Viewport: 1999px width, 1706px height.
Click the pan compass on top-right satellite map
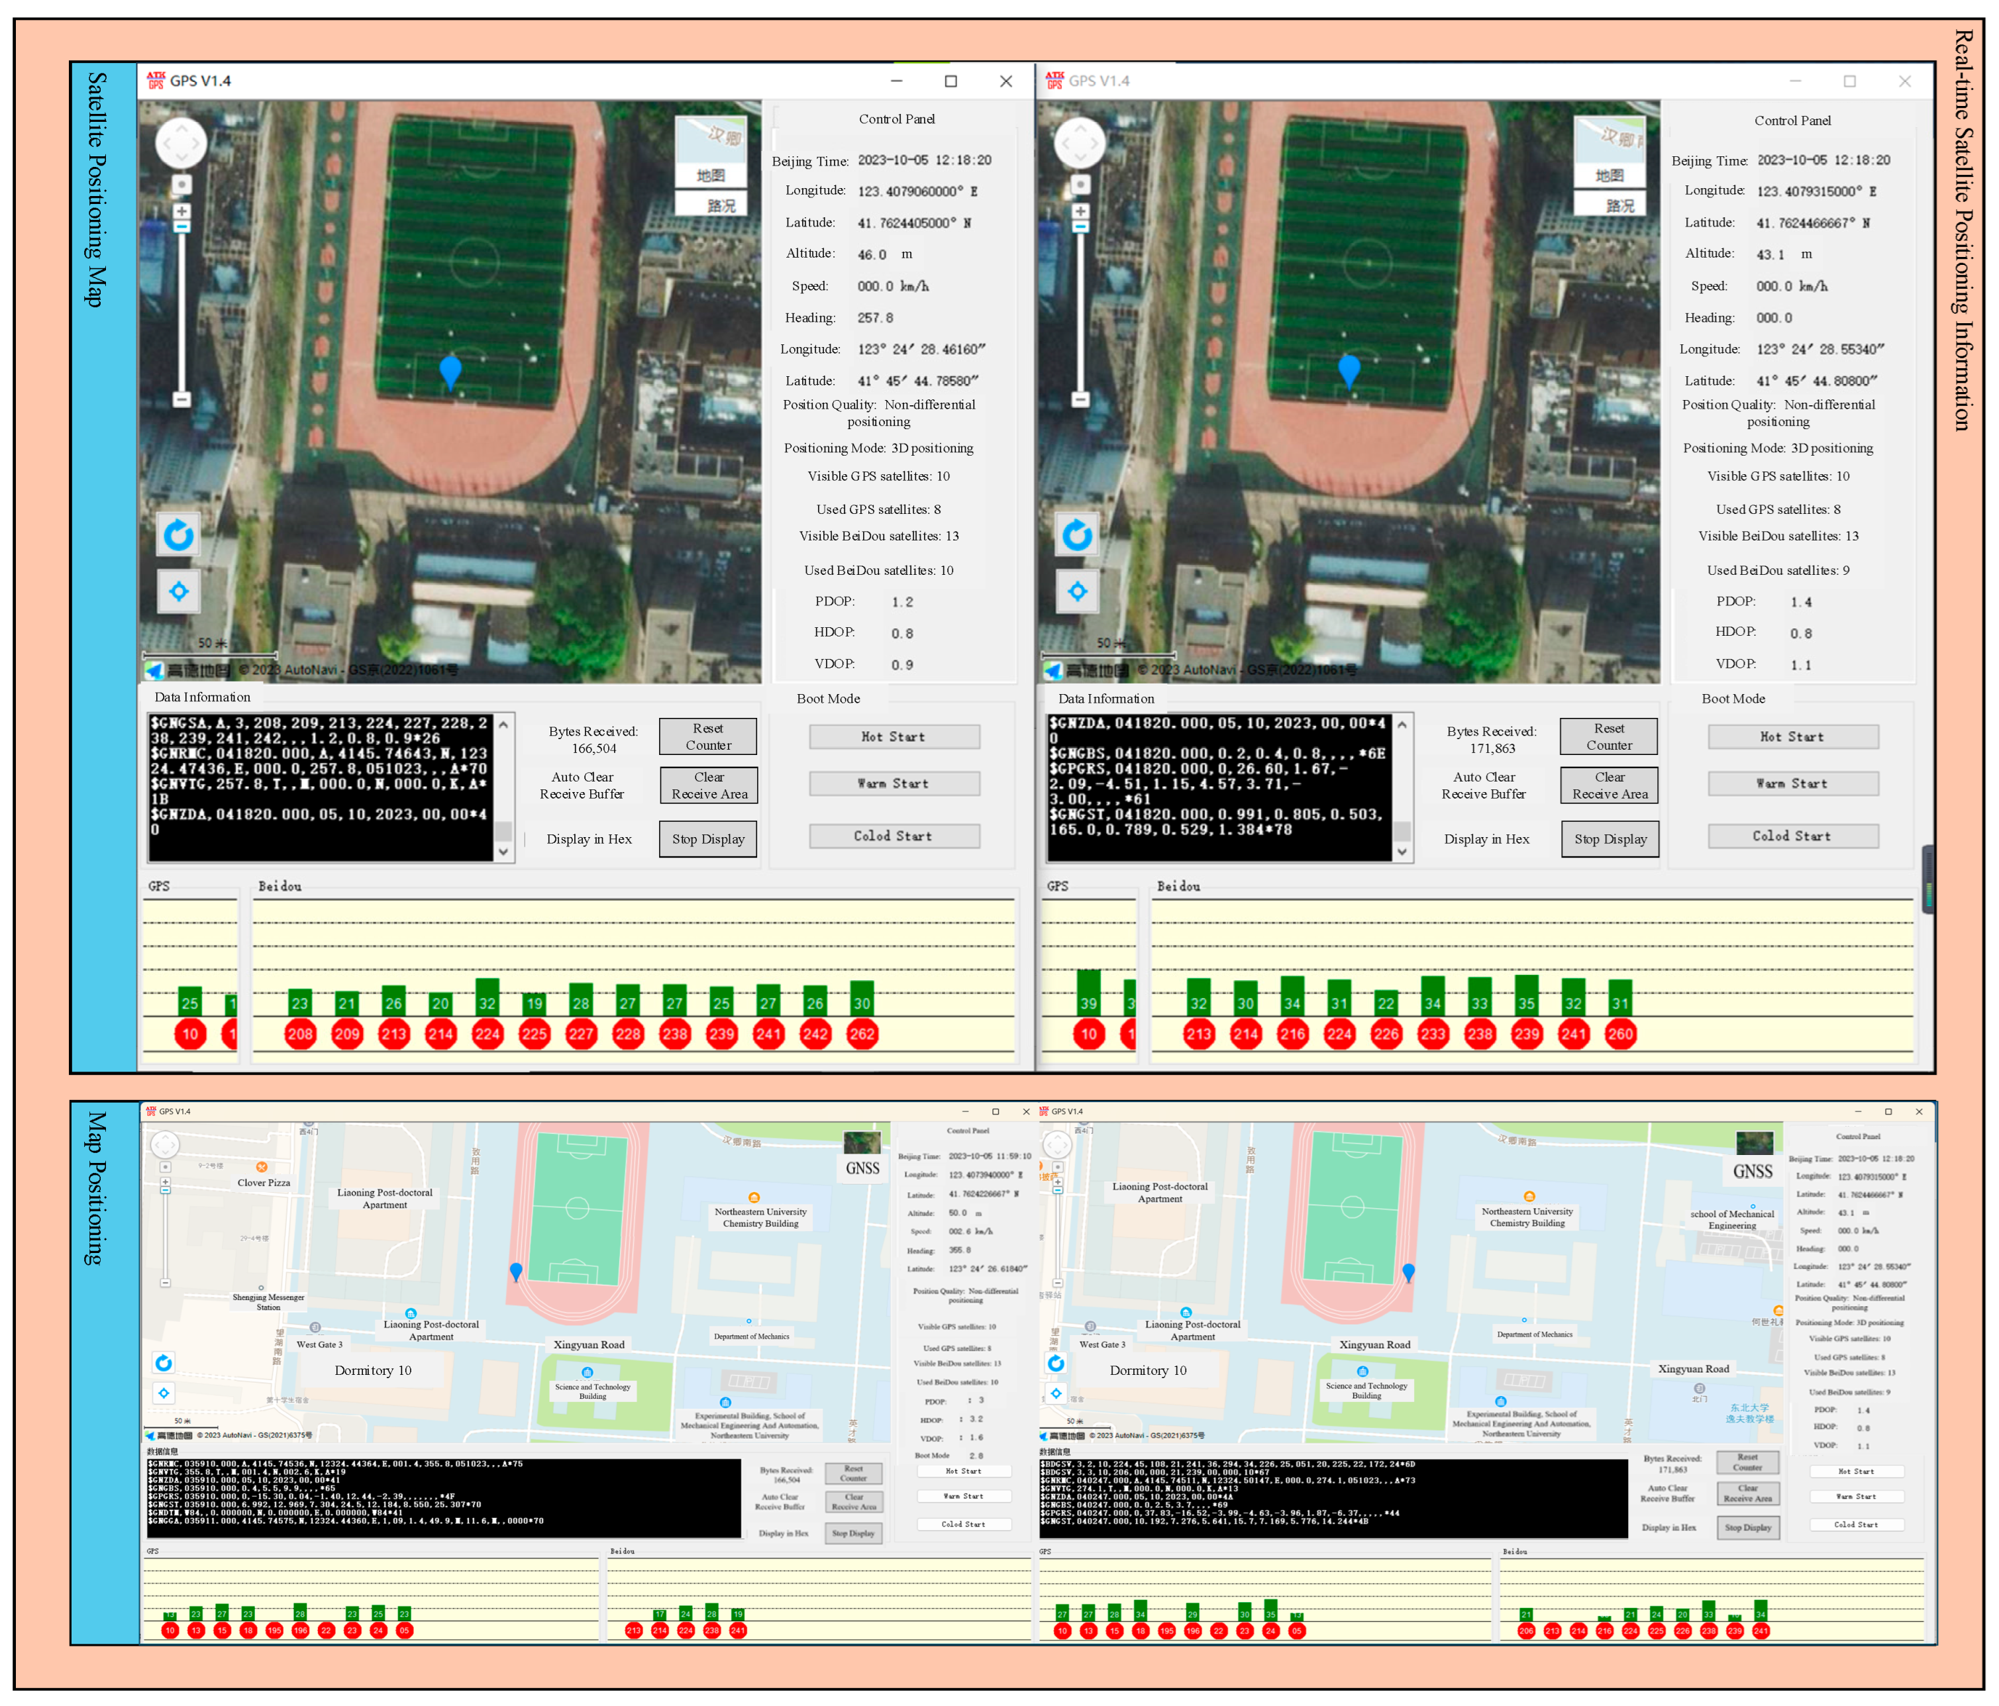1080,144
